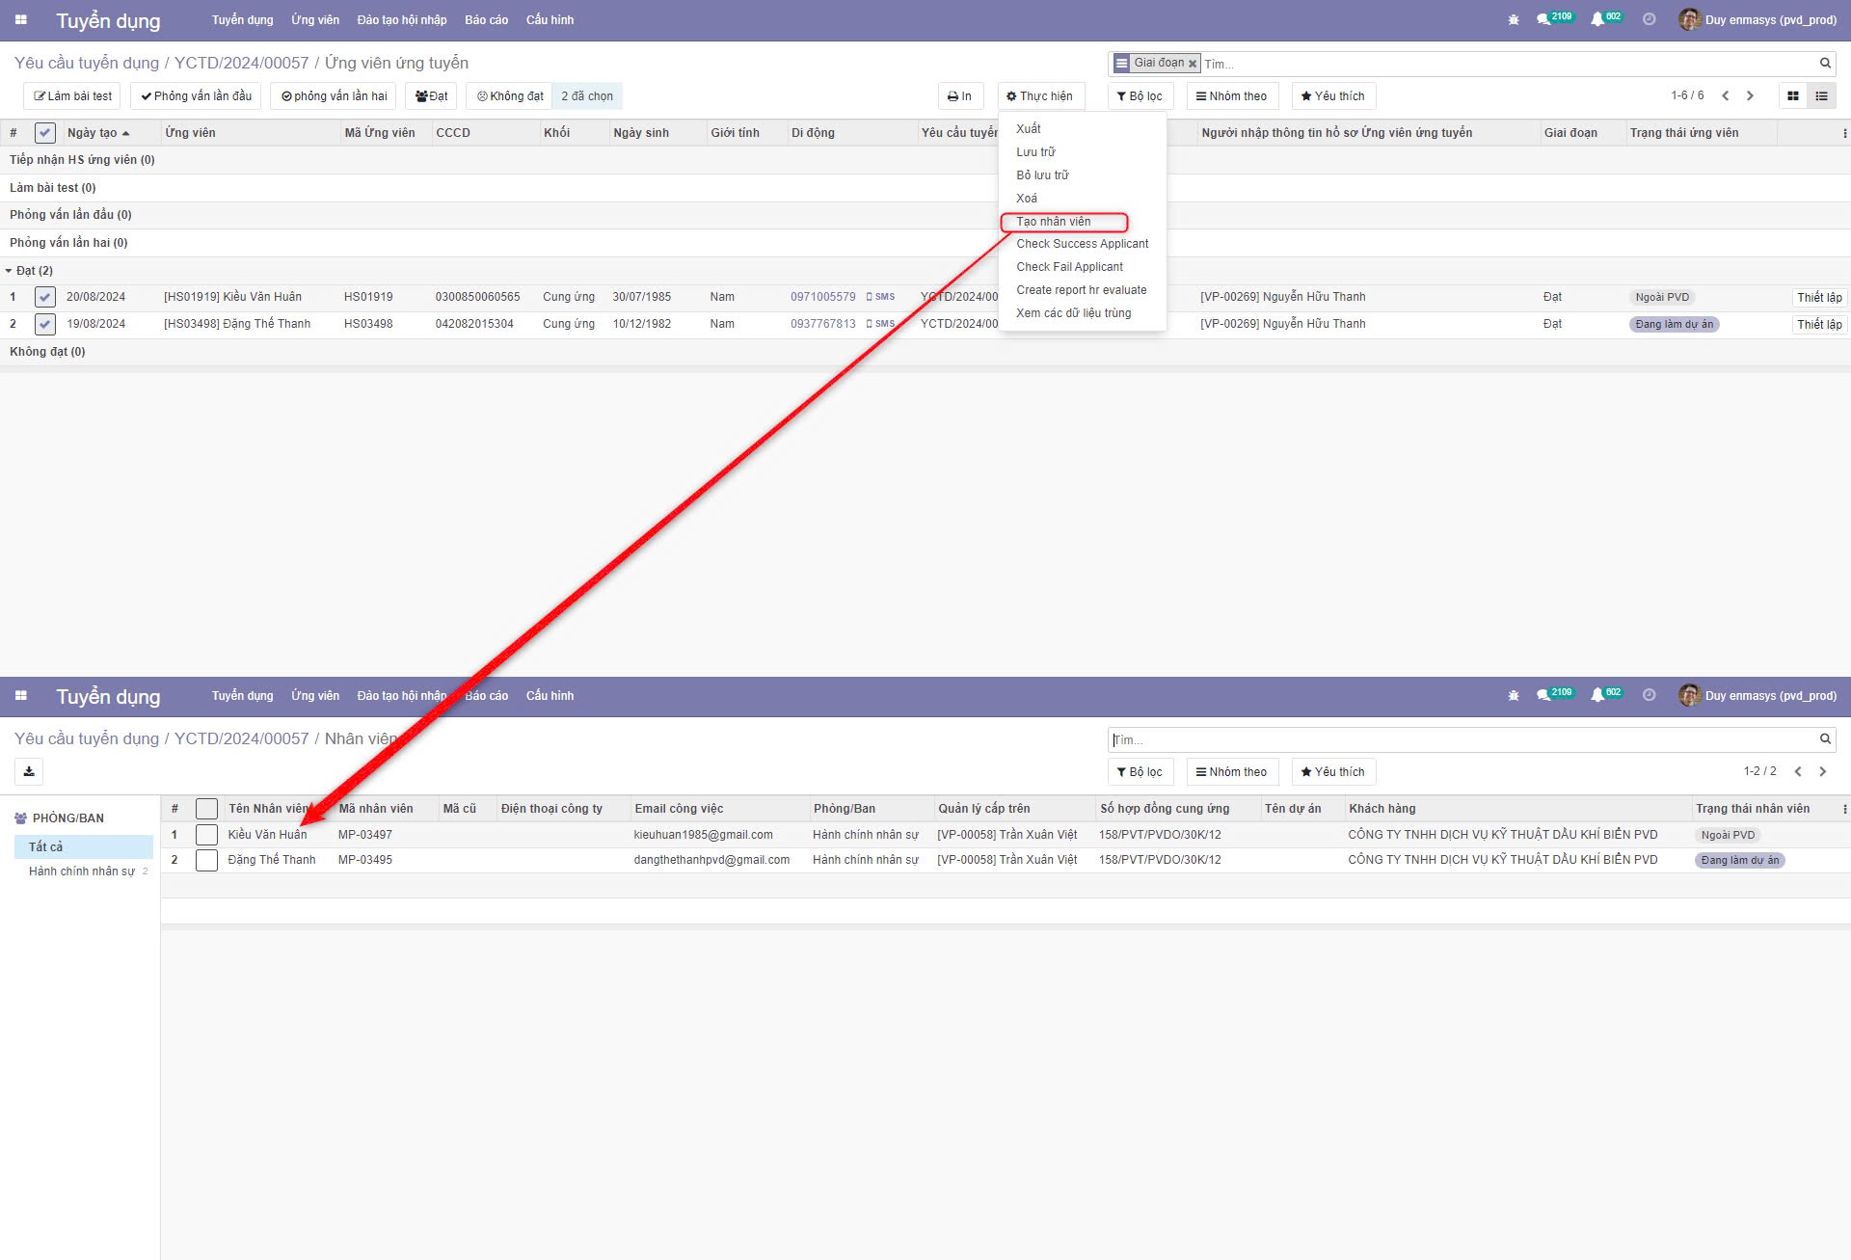The height and width of the screenshot is (1260, 1851).
Task: Open the Bộ lọc filter dropdown at top
Action: pyautogui.click(x=1140, y=96)
